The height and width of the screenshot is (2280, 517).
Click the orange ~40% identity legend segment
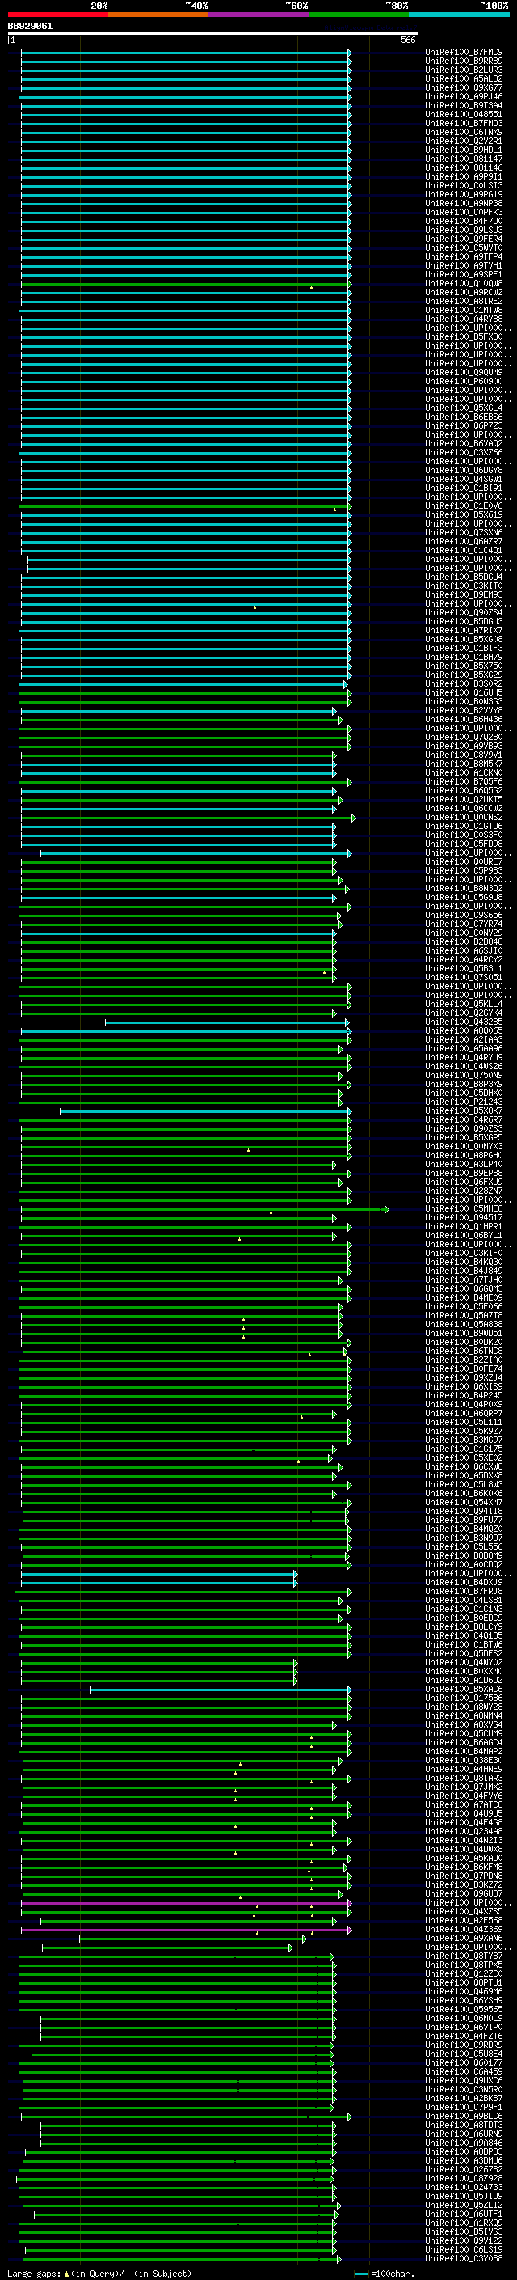(x=158, y=15)
